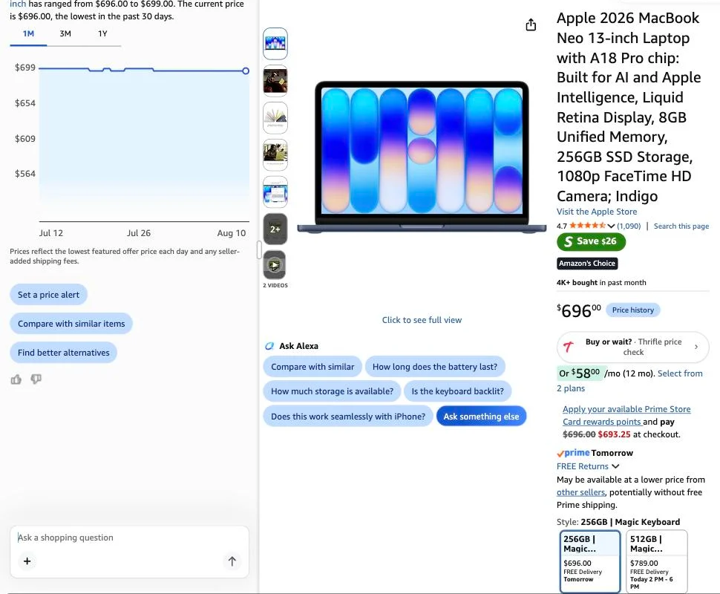Ask Is the keyboard backlit
The image size is (720, 594).
[457, 391]
